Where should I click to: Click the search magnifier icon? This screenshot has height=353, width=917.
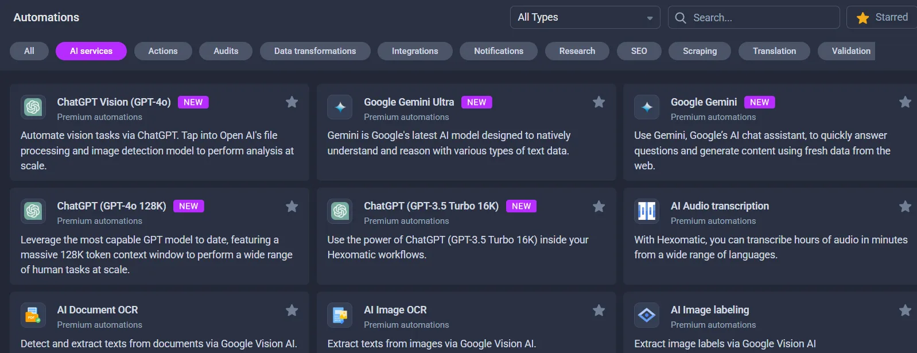pos(681,18)
